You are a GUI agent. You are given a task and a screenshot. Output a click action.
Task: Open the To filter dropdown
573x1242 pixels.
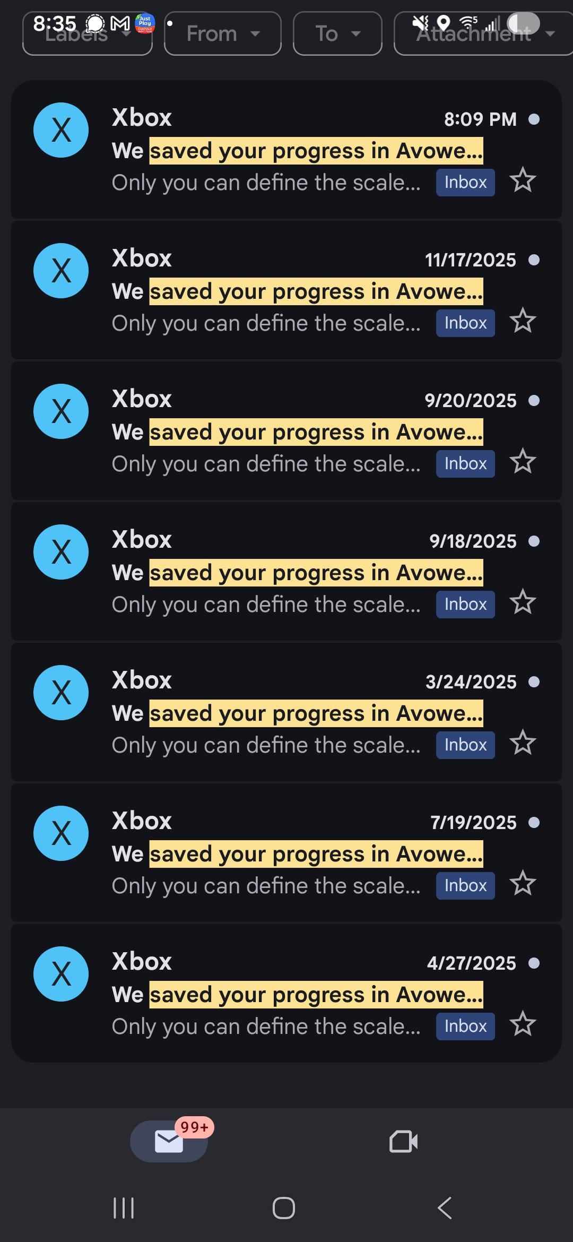pyautogui.click(x=337, y=34)
